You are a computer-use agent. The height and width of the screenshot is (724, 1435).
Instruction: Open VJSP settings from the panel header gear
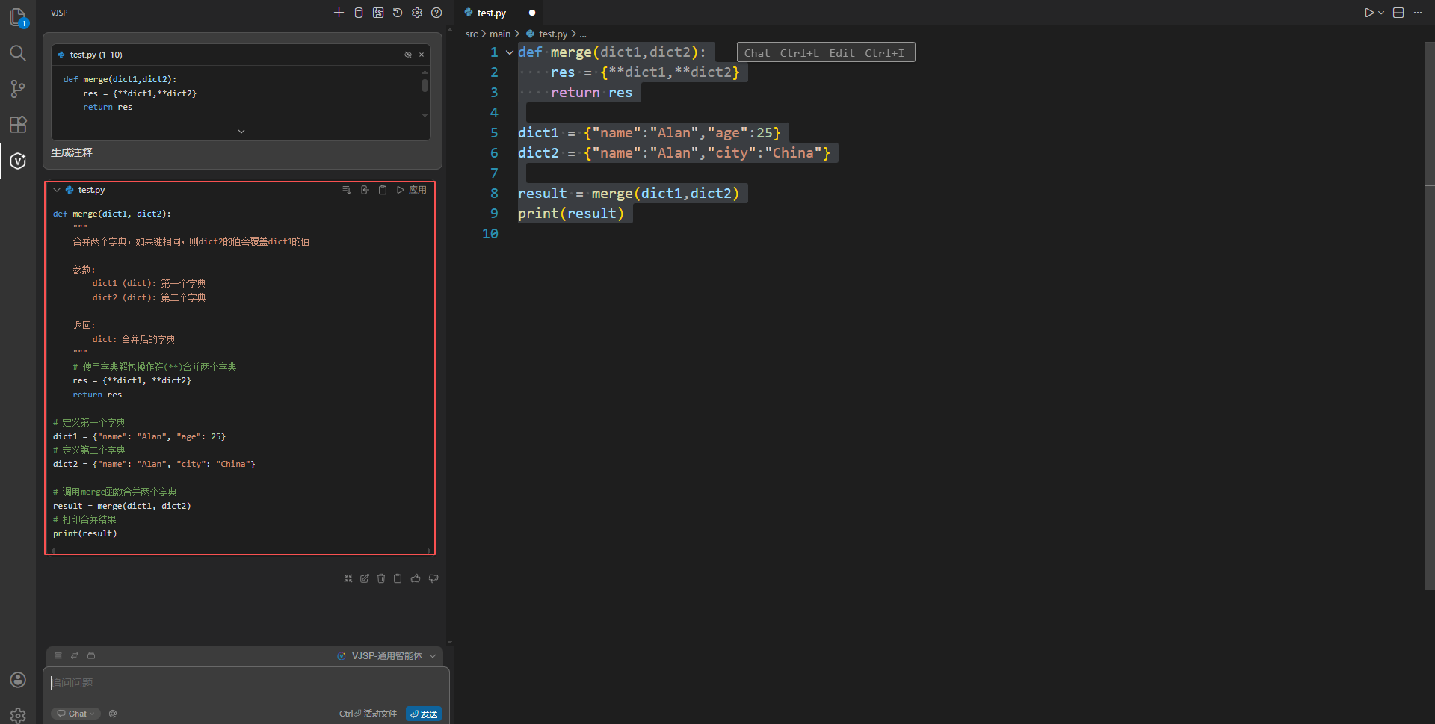417,13
